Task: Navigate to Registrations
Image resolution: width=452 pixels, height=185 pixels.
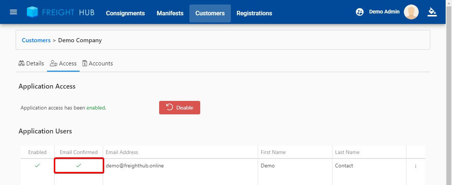Action: tap(254, 13)
